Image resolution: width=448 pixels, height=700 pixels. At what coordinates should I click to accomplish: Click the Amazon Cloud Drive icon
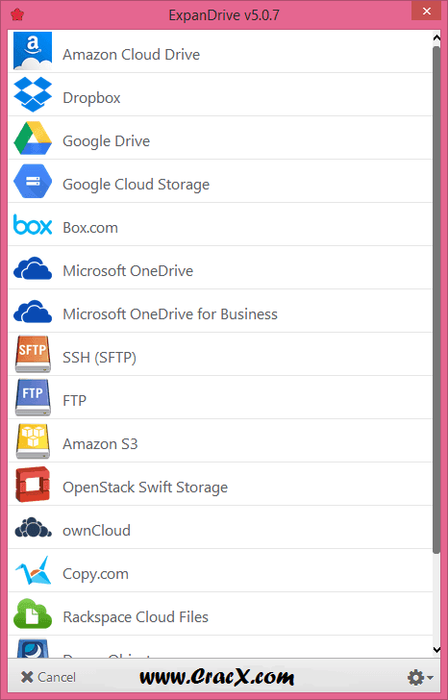pyautogui.click(x=33, y=51)
